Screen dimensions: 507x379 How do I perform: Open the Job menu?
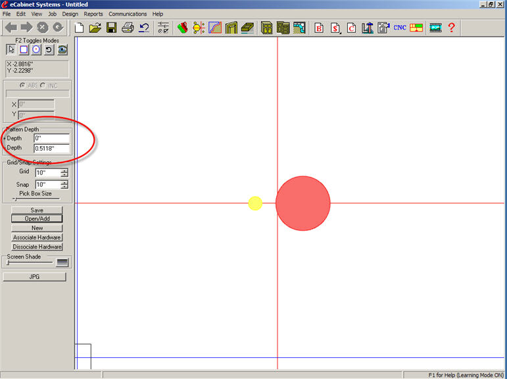click(53, 14)
